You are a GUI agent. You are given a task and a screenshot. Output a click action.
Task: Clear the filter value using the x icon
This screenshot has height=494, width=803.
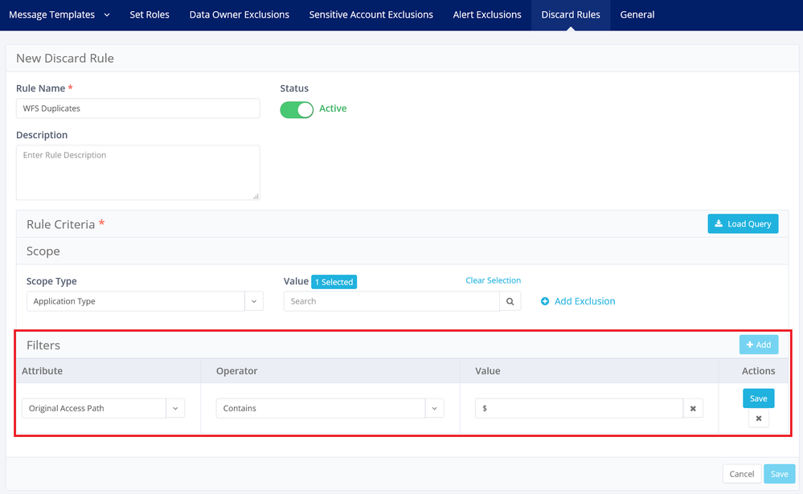(x=693, y=409)
